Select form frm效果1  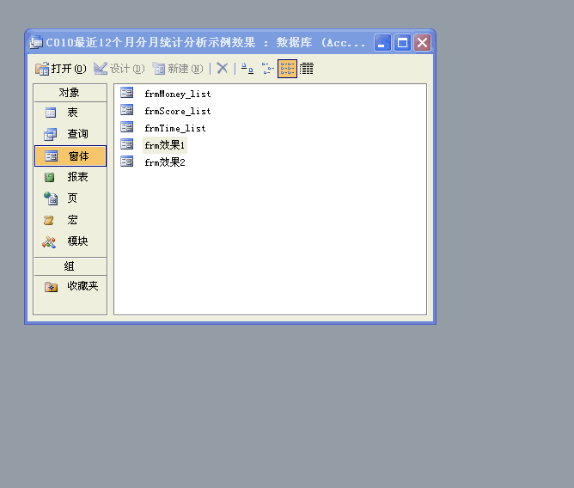[165, 145]
